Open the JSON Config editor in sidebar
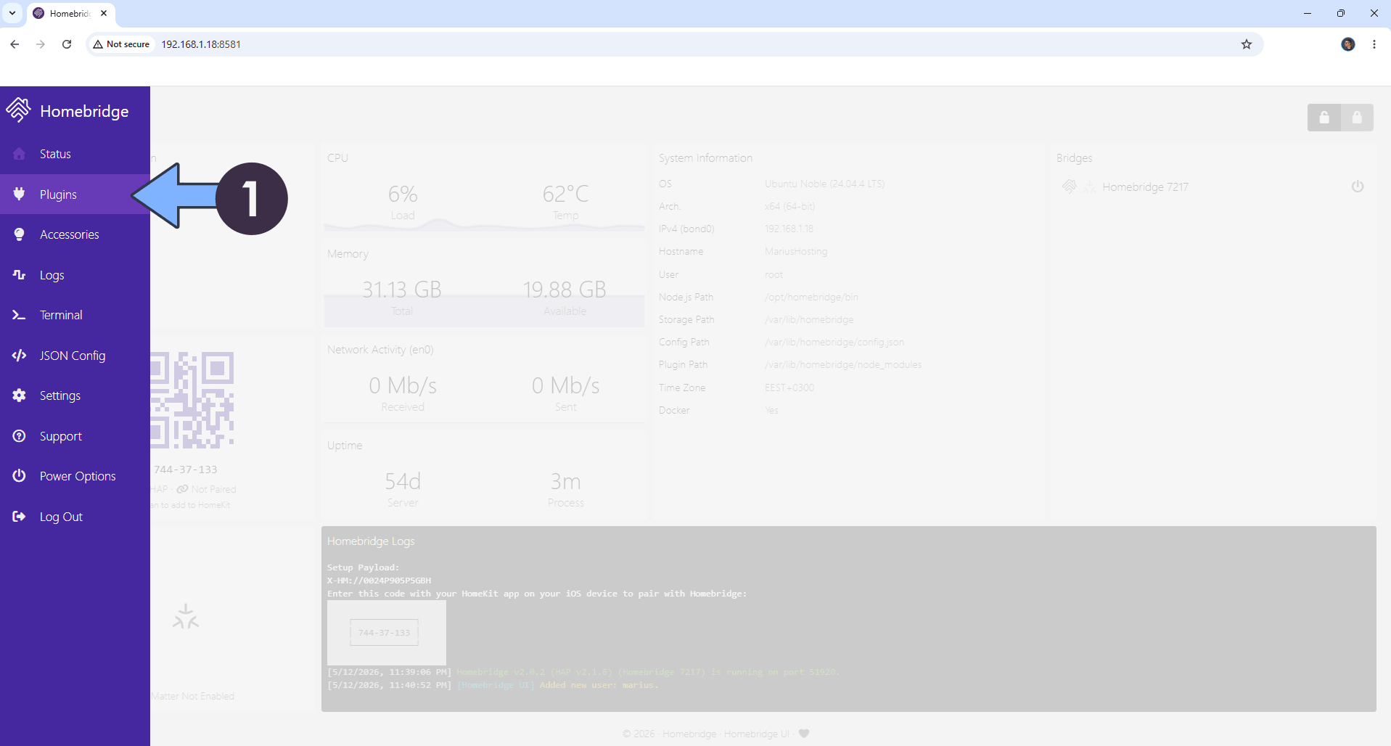The image size is (1391, 746). 75,356
